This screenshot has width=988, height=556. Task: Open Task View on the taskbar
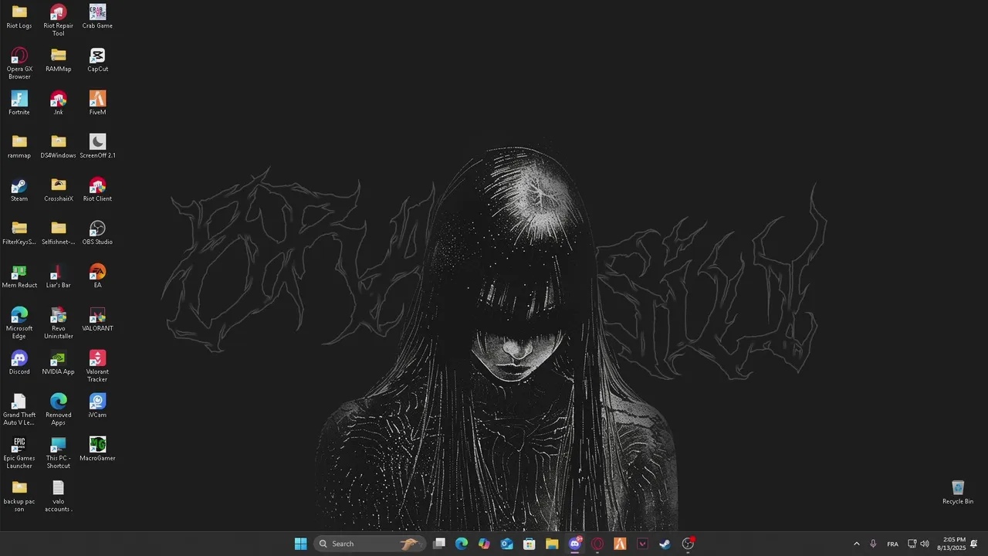[x=439, y=544]
